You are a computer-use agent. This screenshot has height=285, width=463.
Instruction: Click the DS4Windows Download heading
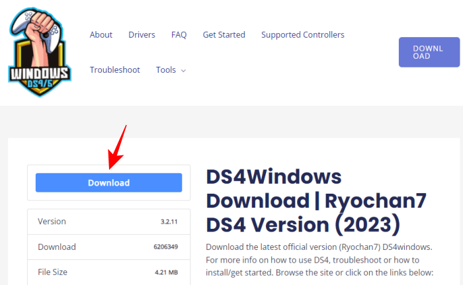pos(316,201)
